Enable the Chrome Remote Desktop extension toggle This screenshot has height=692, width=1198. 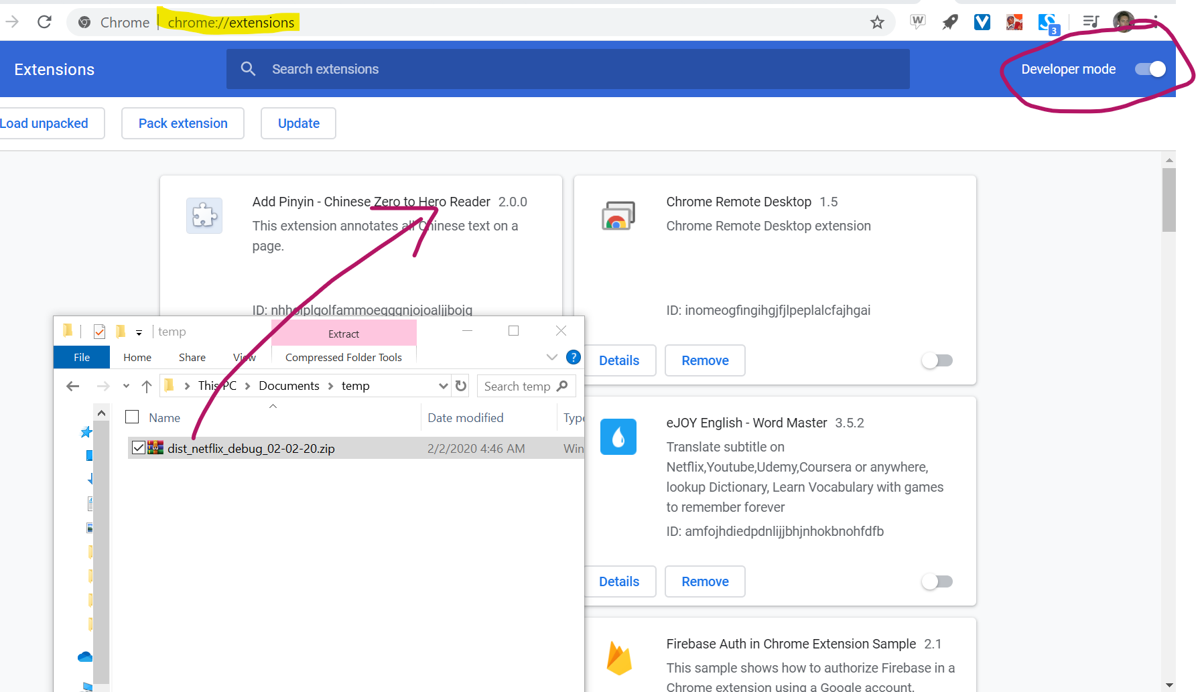click(x=937, y=360)
